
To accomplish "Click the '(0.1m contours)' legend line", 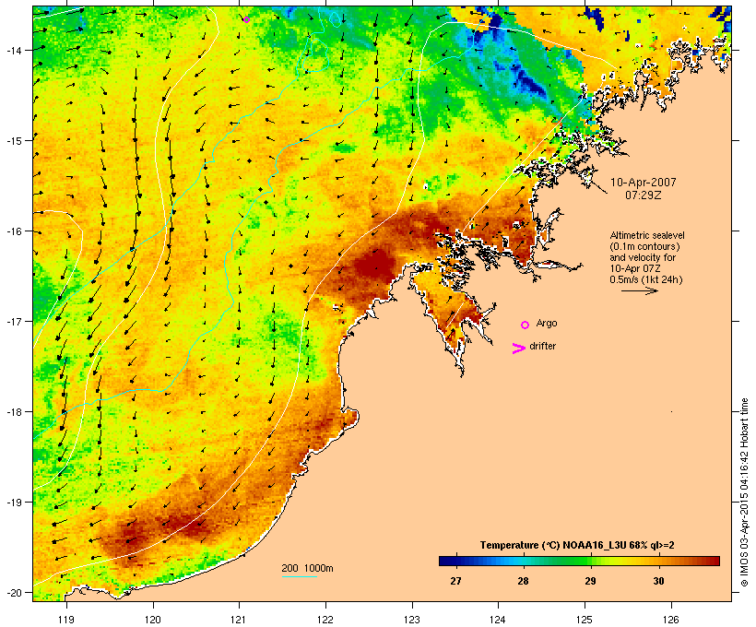I will 645,246.
